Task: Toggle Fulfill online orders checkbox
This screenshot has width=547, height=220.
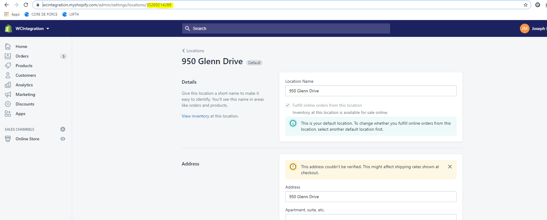Action: [x=288, y=105]
